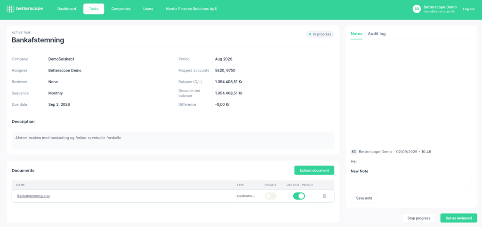
Task: Click mapped accounts 5820, 6750
Action: [225, 70]
